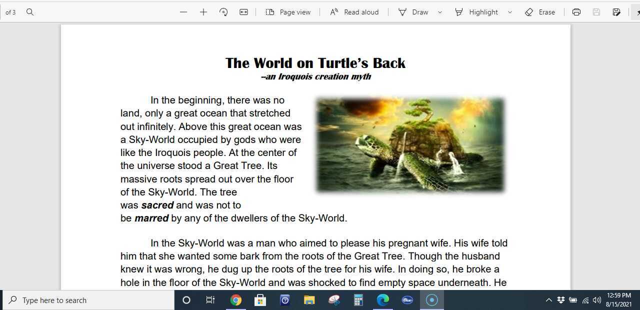Click the Windows taskbar search box
640x310 pixels.
point(88,300)
